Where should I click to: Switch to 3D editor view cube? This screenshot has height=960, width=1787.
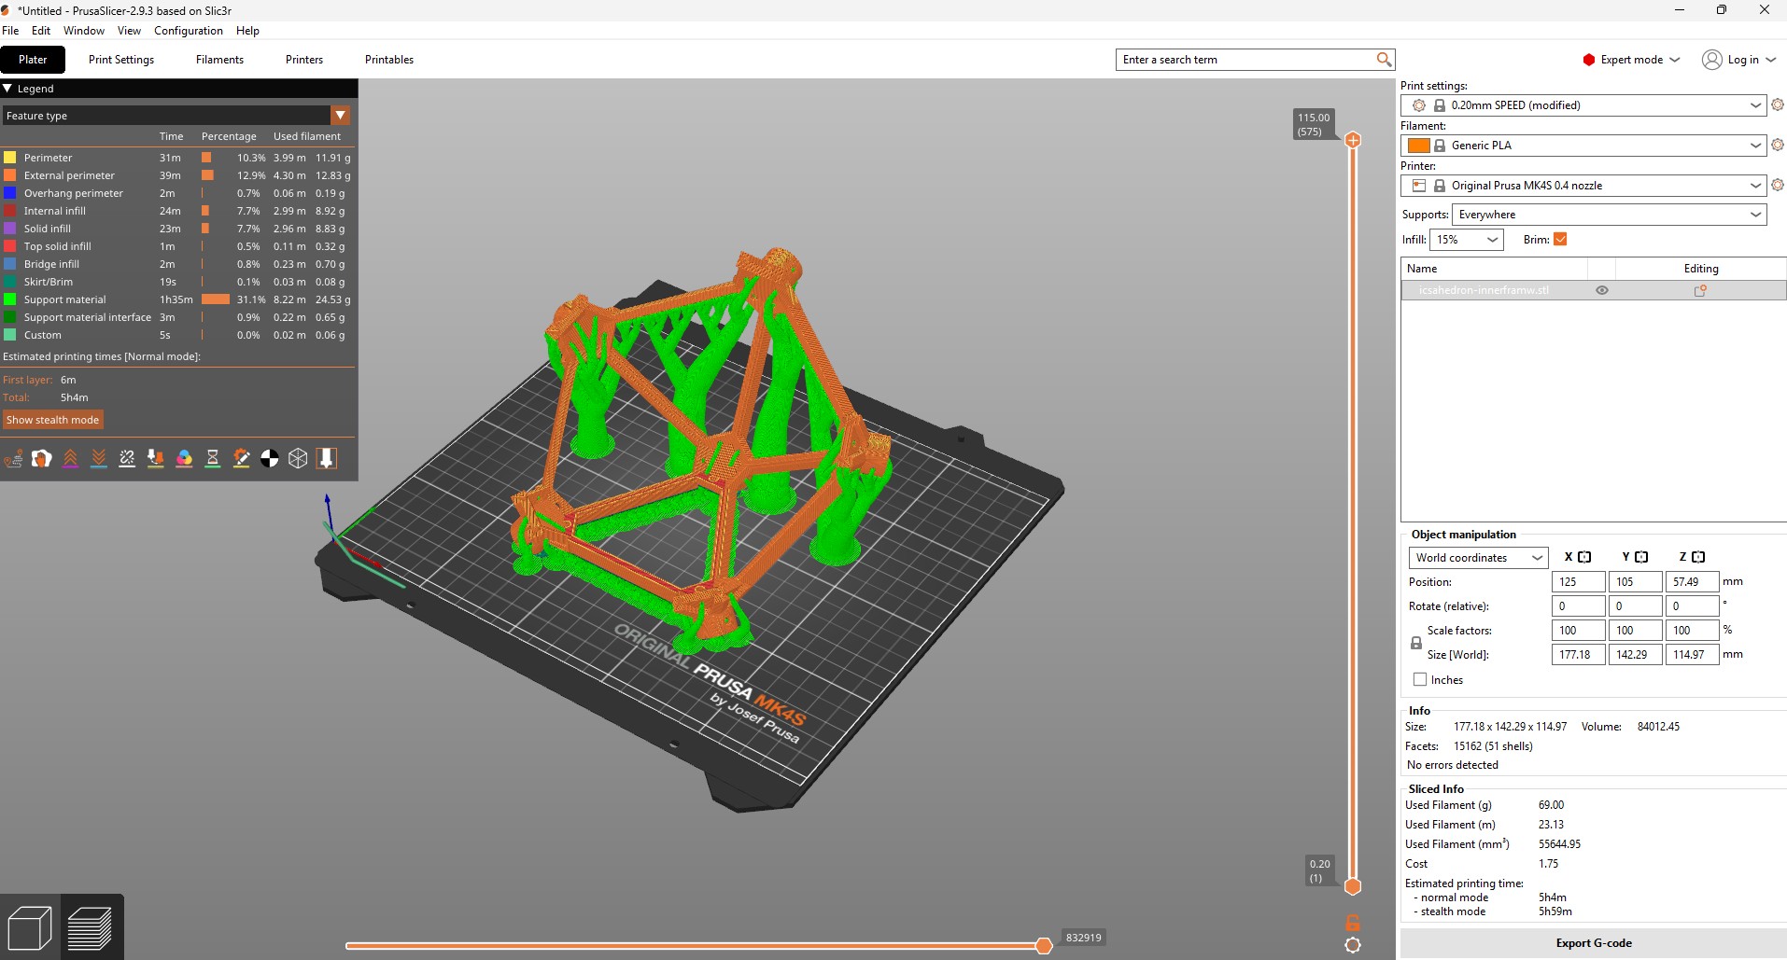(29, 928)
